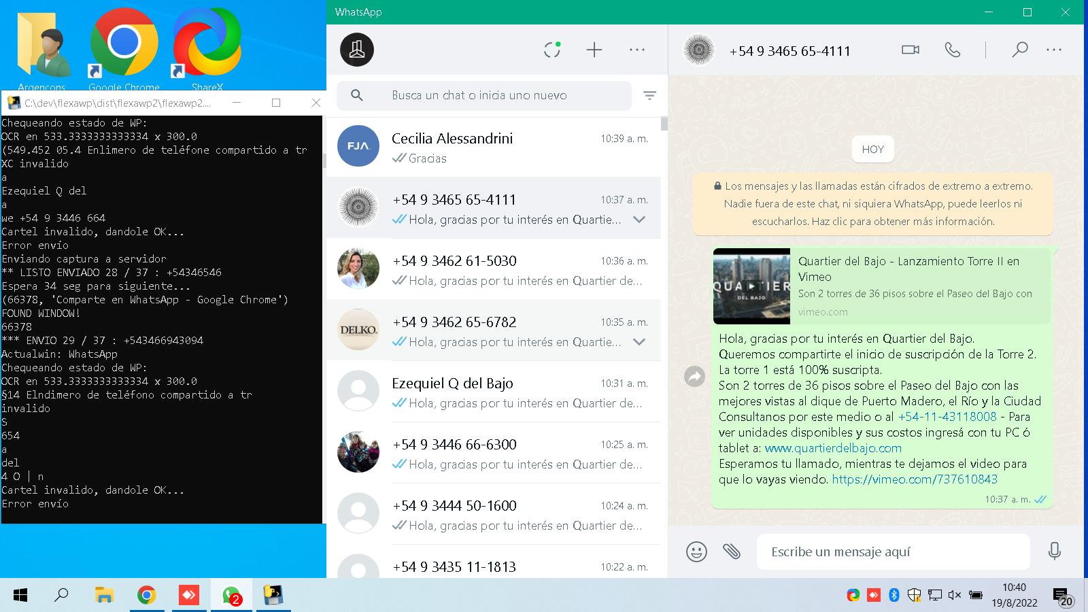Open the www.quartierdelbajo.com link
The height and width of the screenshot is (612, 1088).
(x=833, y=448)
